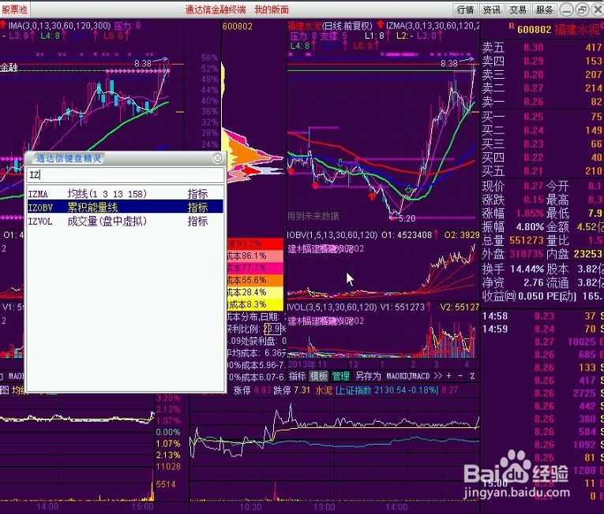Click the 水泥 sector link
The height and width of the screenshot is (514, 604).
point(324,390)
